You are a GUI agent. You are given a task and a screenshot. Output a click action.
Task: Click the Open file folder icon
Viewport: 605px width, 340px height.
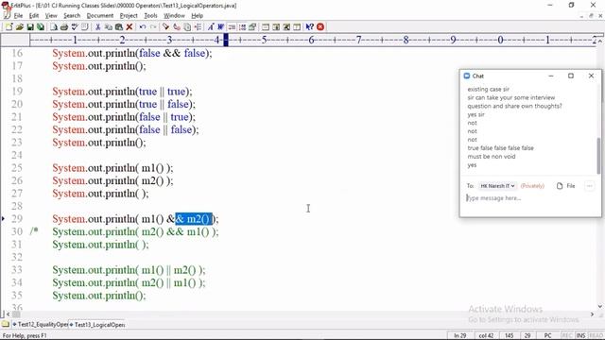19,27
